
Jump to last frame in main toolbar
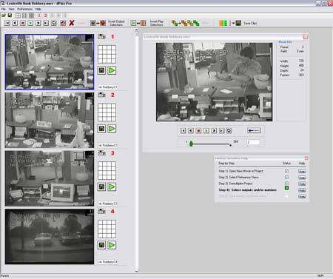46,23
